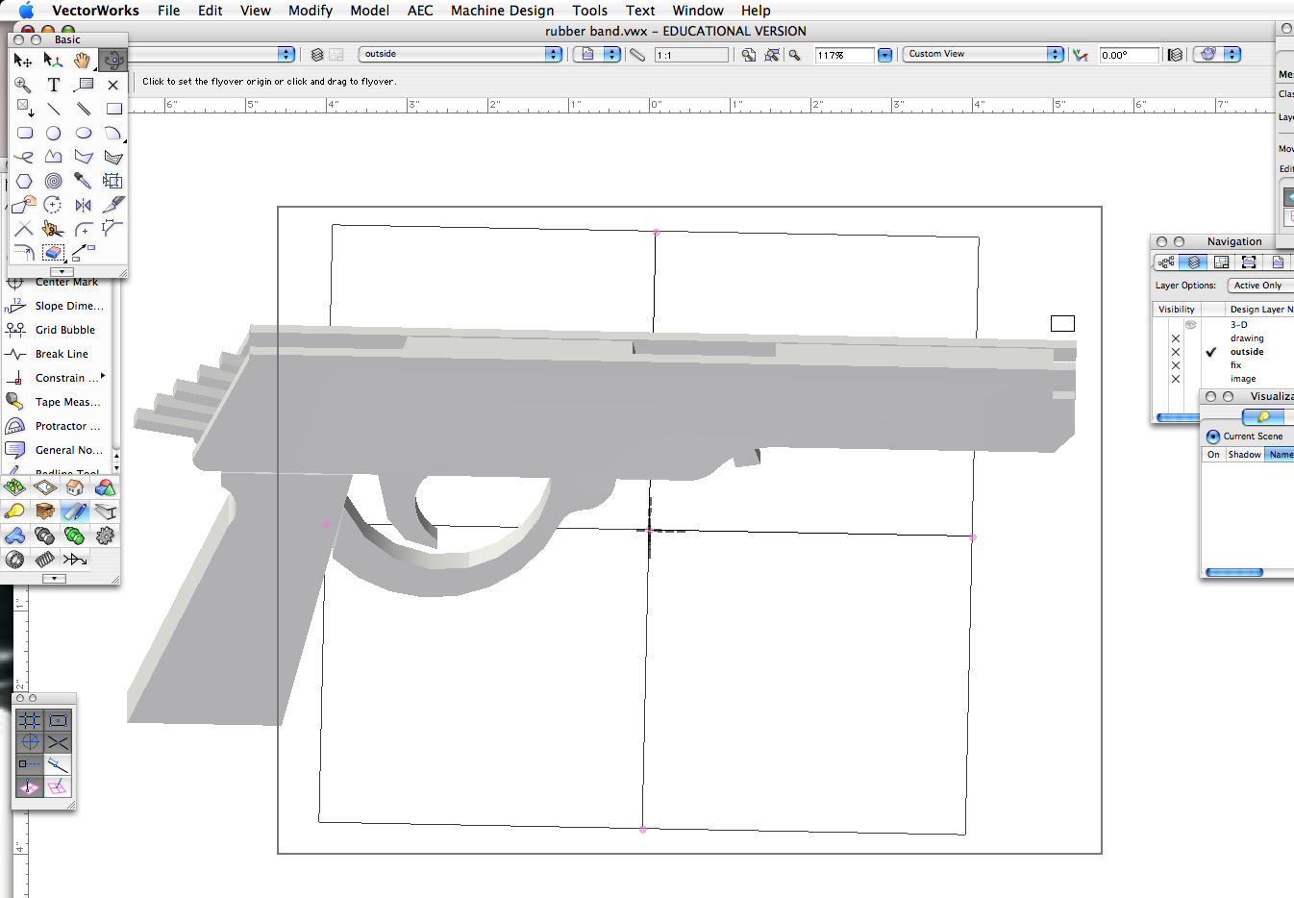Open the light bulb Visualization tool set
Screen dimensions: 1294x898
pyautogui.click(x=15, y=511)
